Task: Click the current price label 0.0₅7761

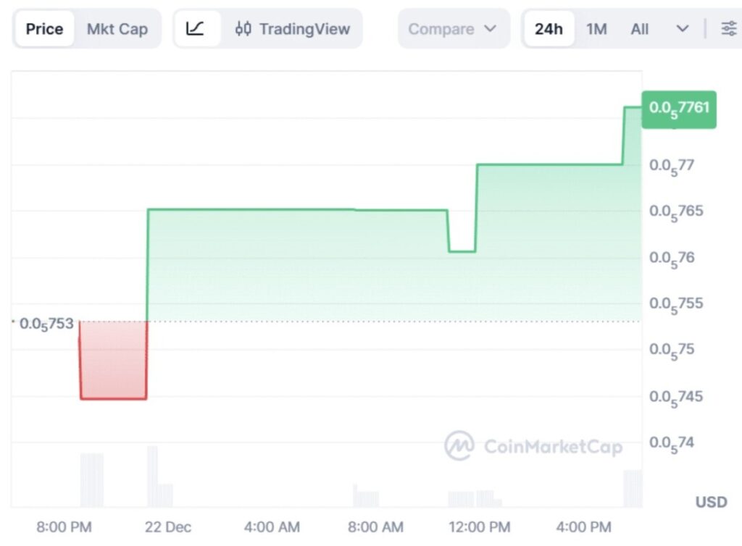Action: click(679, 109)
